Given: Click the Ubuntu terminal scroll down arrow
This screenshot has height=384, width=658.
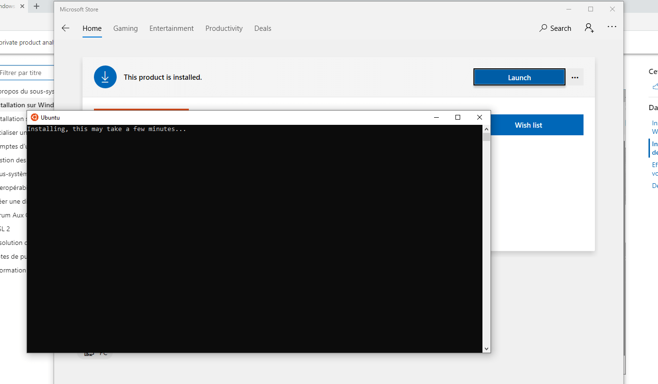Looking at the screenshot, I should click(x=486, y=349).
